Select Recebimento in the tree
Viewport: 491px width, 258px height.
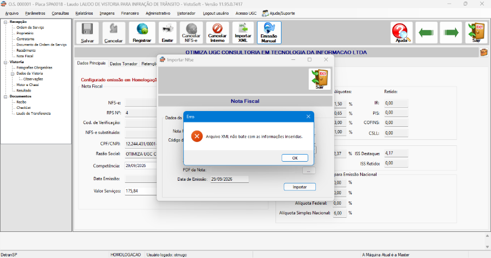point(26,50)
